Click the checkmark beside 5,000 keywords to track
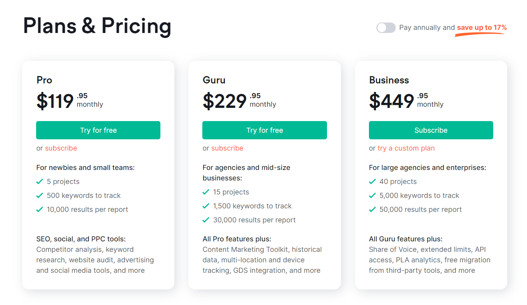Image resolution: width=527 pixels, height=305 pixels. click(372, 196)
